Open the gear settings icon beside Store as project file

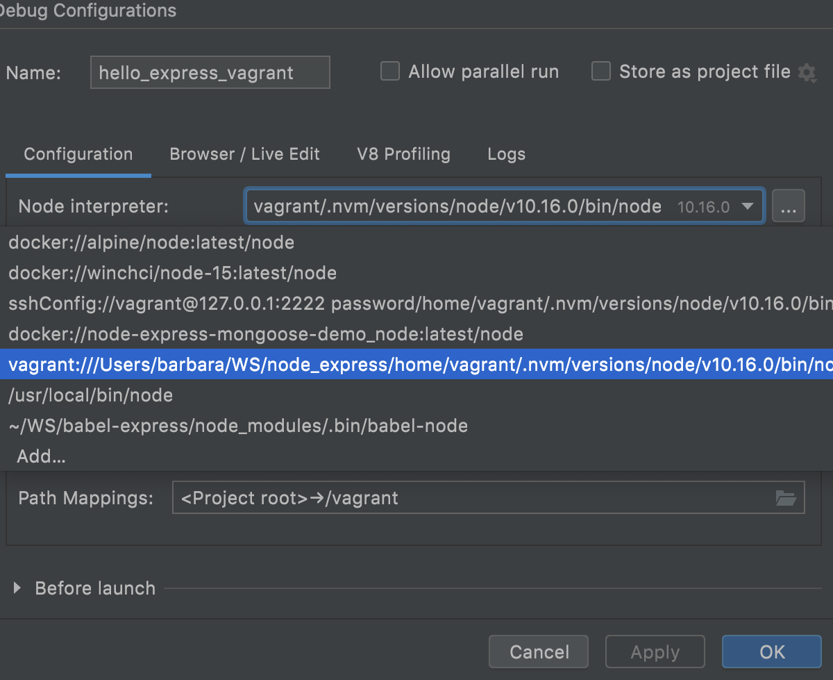click(807, 72)
